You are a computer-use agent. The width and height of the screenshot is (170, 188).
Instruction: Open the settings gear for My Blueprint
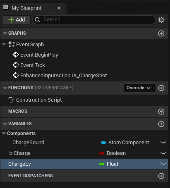[161, 20]
